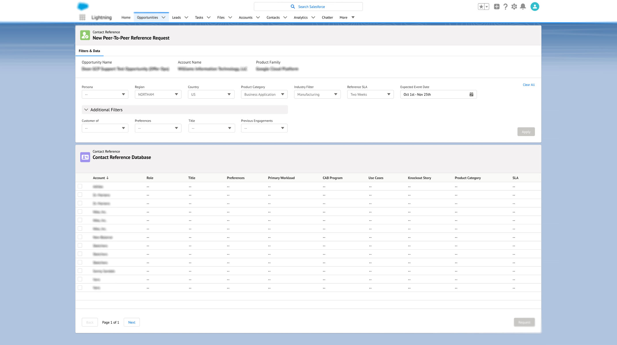This screenshot has height=345, width=617.
Task: Open the Product Category dropdown
Action: (264, 94)
